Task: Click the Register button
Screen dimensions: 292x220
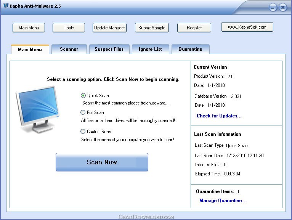Action: pyautogui.click(x=194, y=28)
